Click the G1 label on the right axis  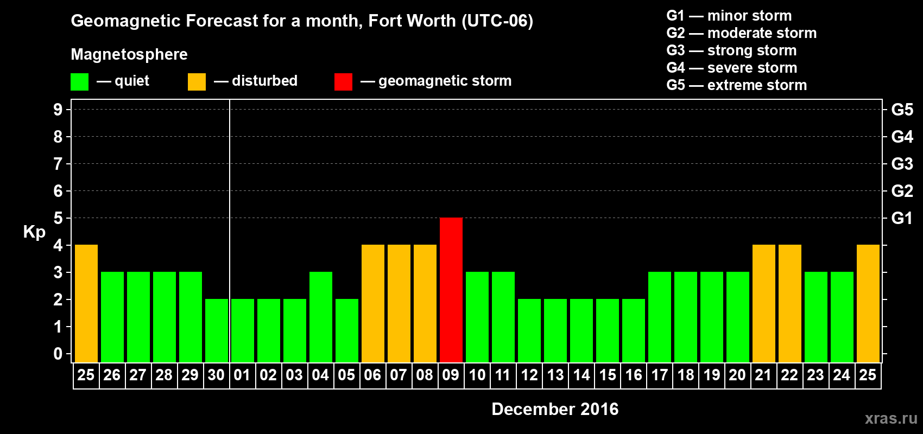tap(902, 218)
